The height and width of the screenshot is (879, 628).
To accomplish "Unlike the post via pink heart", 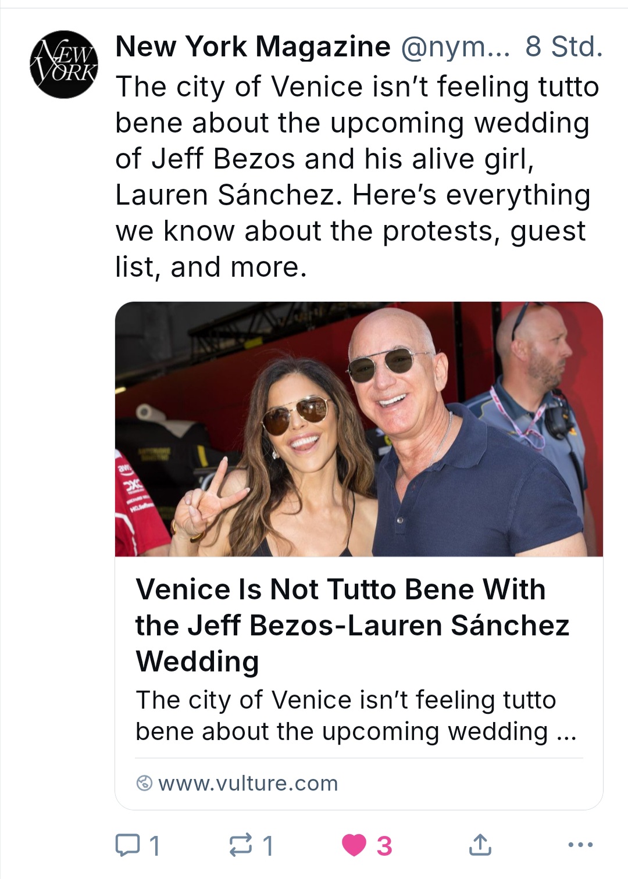I will coord(354,845).
